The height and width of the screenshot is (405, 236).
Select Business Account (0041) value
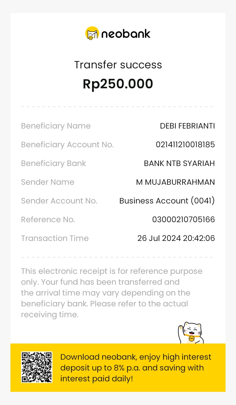tap(167, 201)
